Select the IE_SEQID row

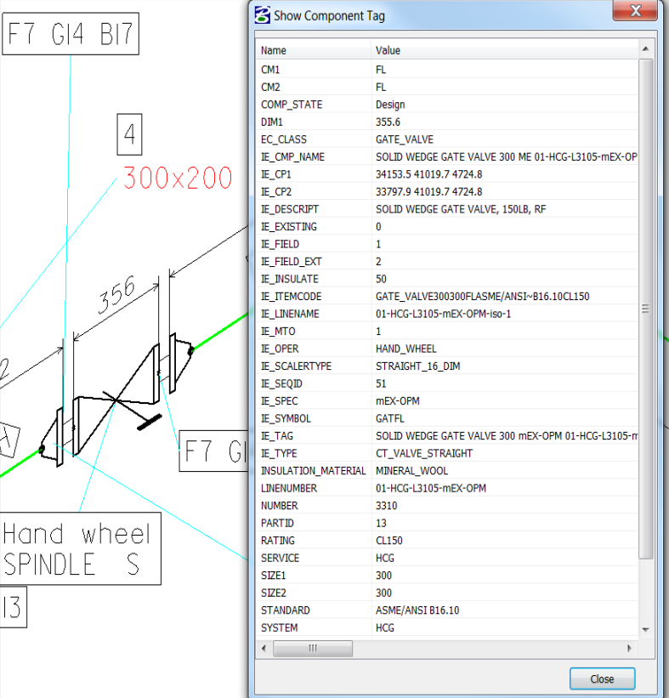coord(447,383)
